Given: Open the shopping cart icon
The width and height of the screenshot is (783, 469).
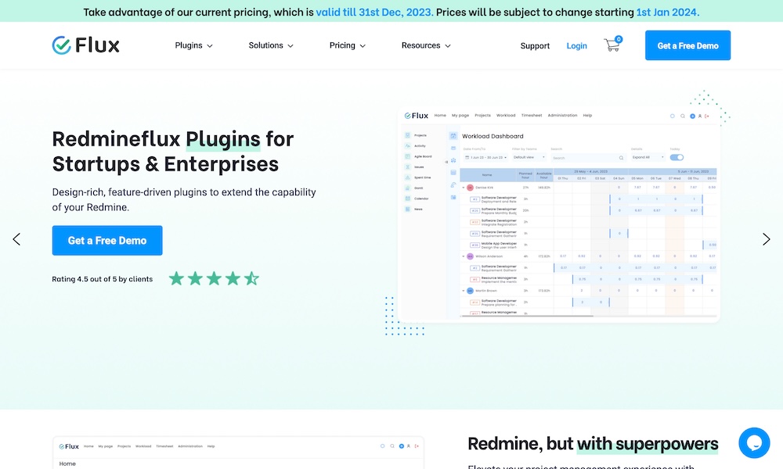Looking at the screenshot, I should (x=612, y=45).
